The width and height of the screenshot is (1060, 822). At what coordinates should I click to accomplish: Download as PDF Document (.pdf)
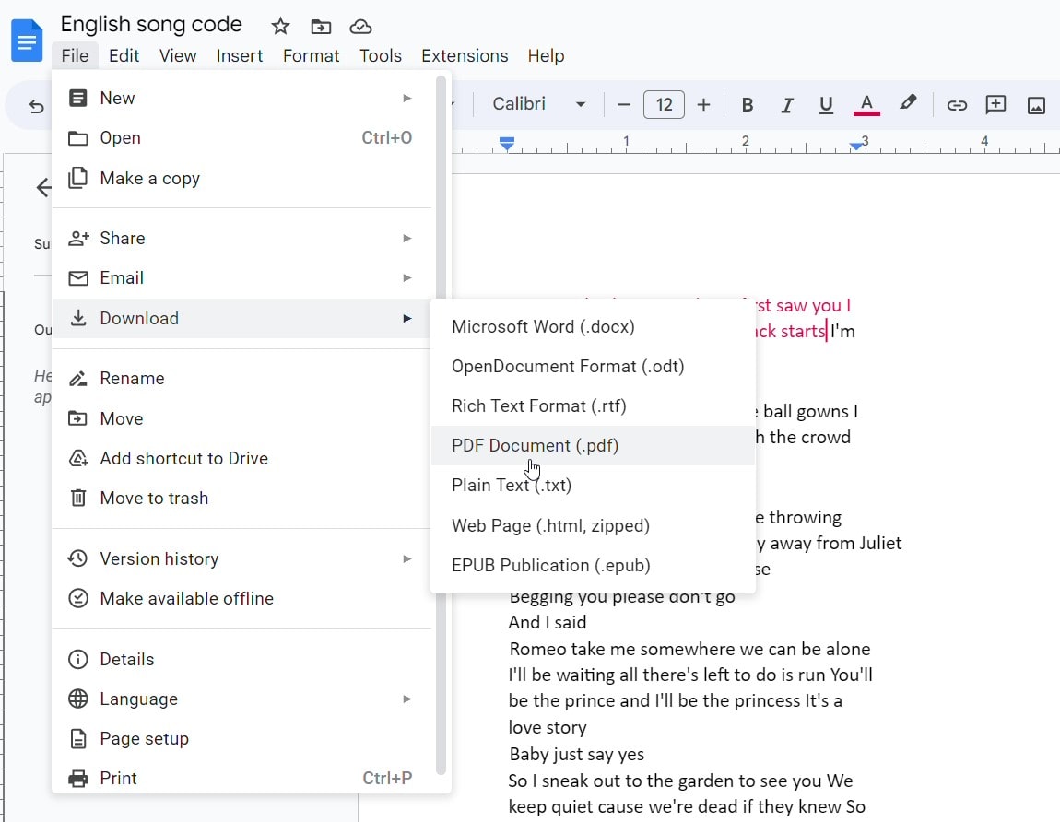(535, 445)
